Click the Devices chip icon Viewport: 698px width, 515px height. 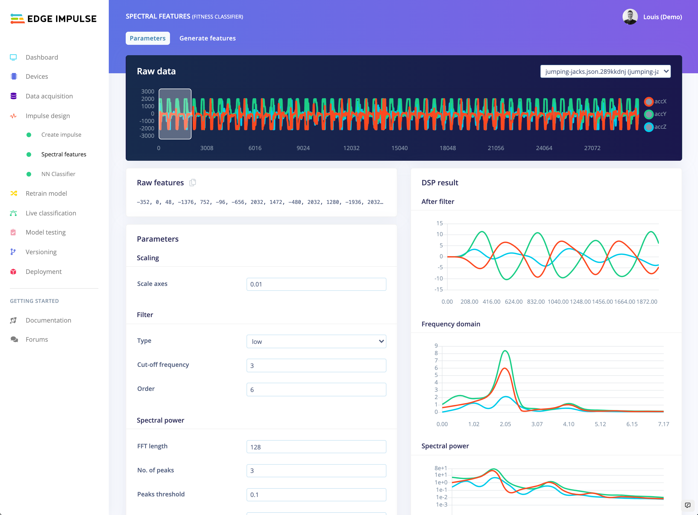coord(13,76)
